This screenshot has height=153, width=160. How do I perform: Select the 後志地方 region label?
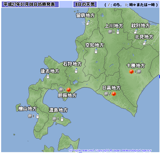[x=50, y=71]
